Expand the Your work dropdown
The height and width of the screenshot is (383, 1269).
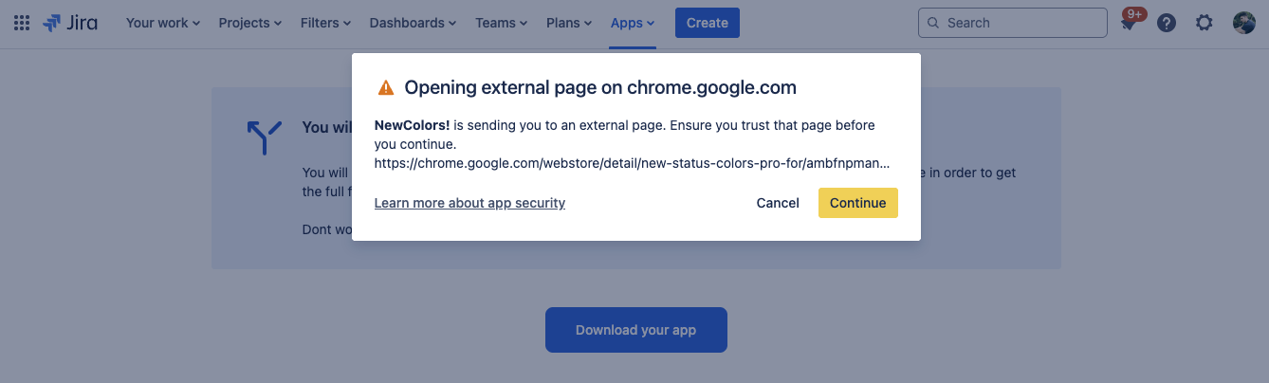pyautogui.click(x=162, y=23)
